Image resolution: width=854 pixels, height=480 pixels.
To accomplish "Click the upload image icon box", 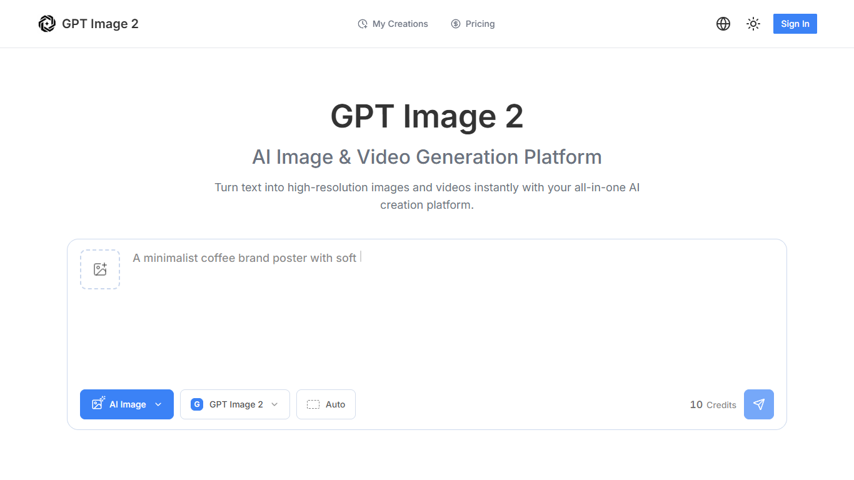I will pos(100,269).
